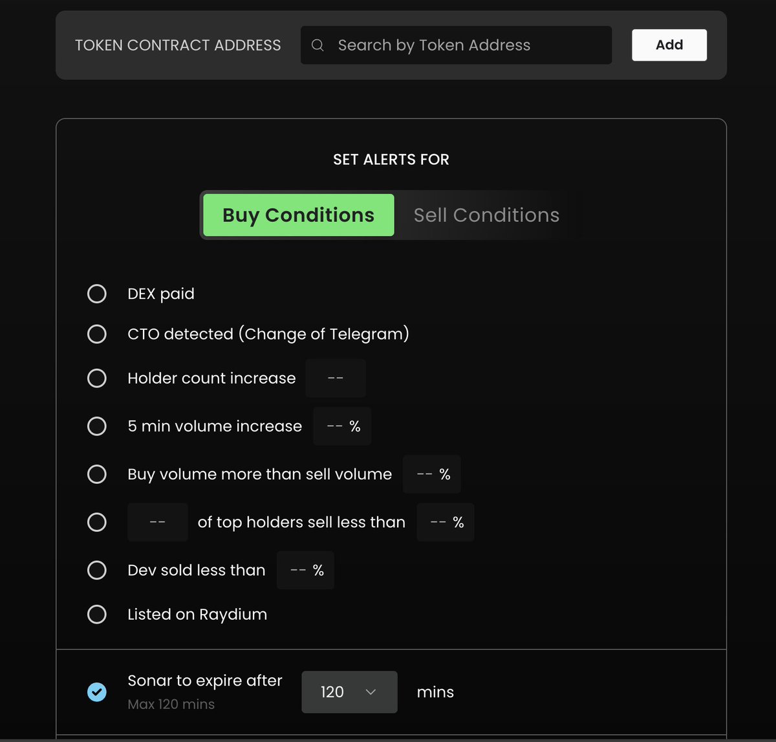Click the Add button
The height and width of the screenshot is (742, 776).
point(669,45)
